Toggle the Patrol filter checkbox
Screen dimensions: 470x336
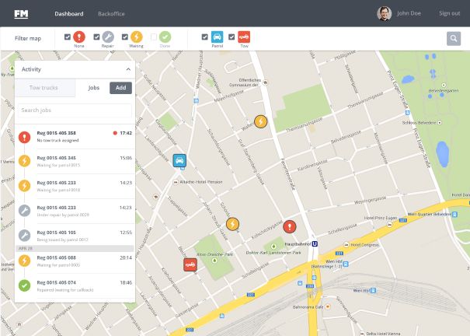coord(205,37)
